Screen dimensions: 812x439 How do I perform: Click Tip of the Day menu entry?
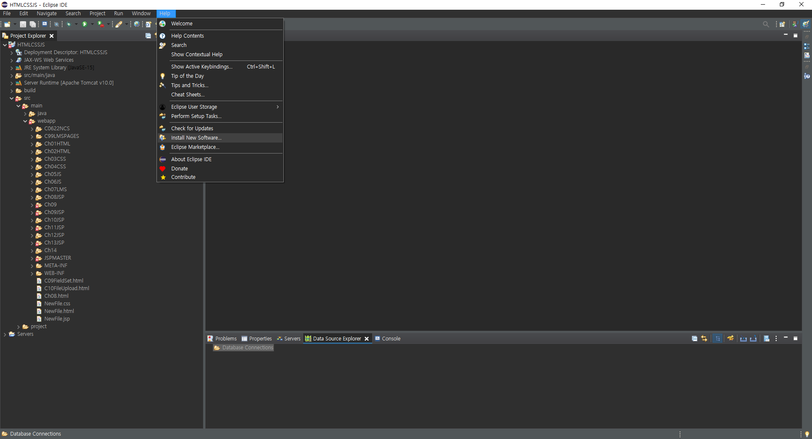(x=220, y=76)
